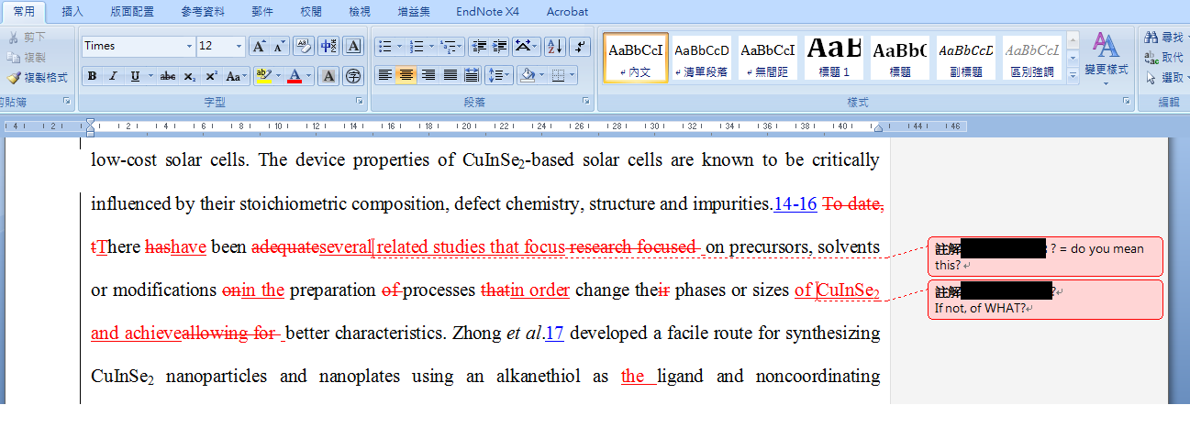Open the EndNote X4 tab
This screenshot has height=427, width=1190.
(487, 11)
